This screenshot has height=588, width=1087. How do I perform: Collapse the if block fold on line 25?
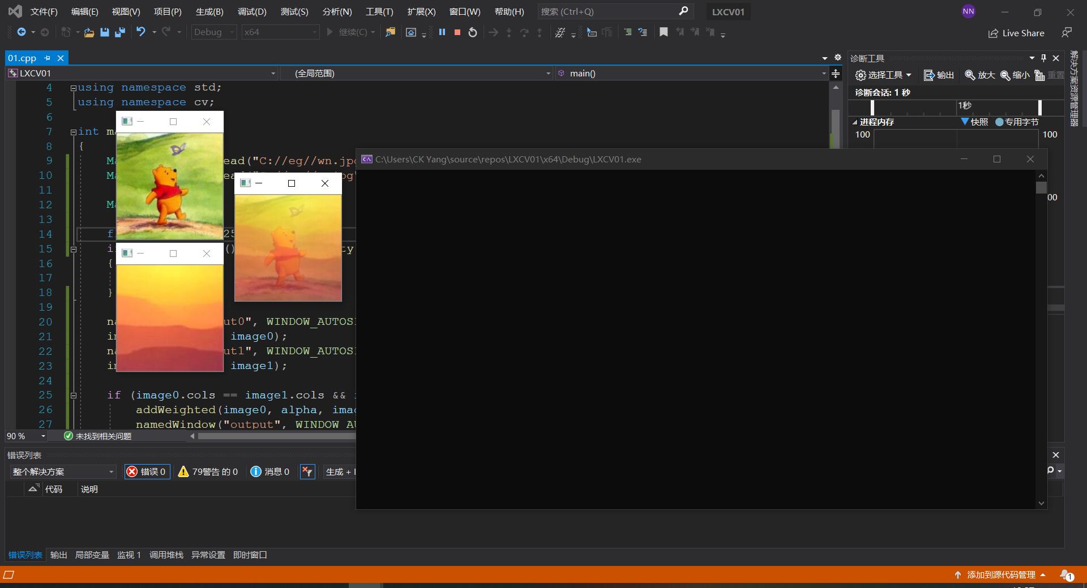point(73,396)
